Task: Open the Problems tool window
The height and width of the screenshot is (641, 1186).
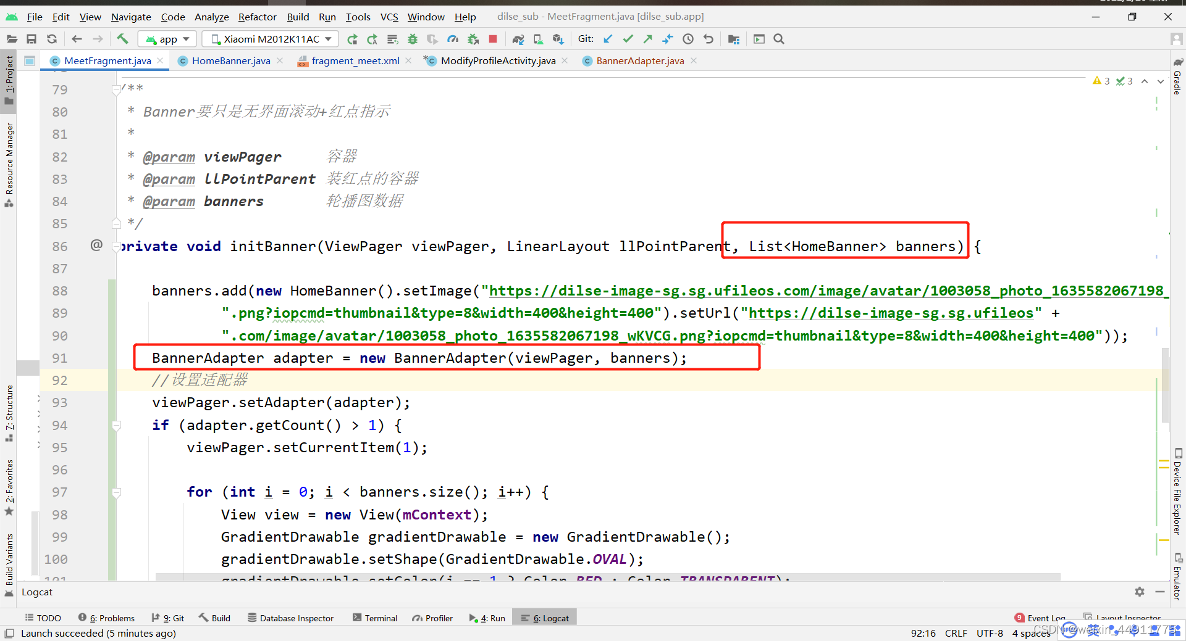Action: 107,618
